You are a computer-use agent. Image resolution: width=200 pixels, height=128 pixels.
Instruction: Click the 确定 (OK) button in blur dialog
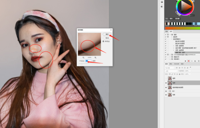[x=106, y=34]
